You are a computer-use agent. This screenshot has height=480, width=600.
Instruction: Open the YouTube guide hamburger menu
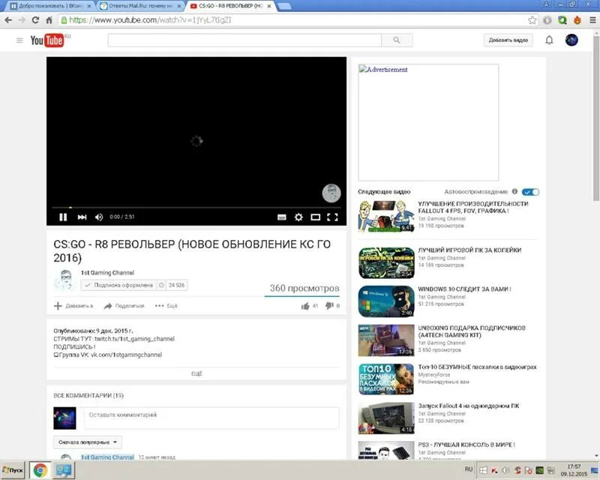click(19, 40)
